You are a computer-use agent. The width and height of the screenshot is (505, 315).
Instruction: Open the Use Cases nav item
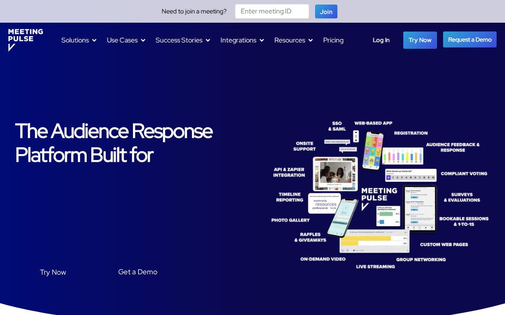point(122,40)
